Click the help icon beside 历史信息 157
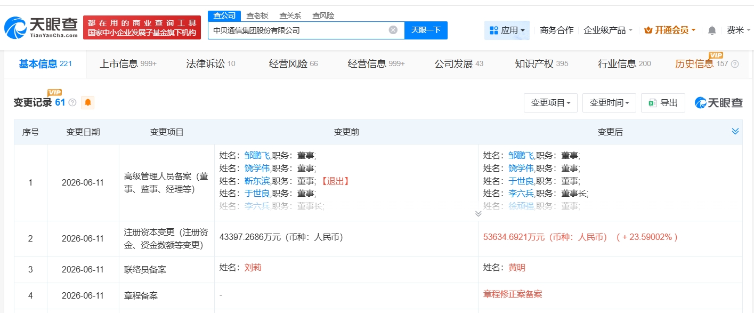The image size is (754, 313). [x=735, y=64]
